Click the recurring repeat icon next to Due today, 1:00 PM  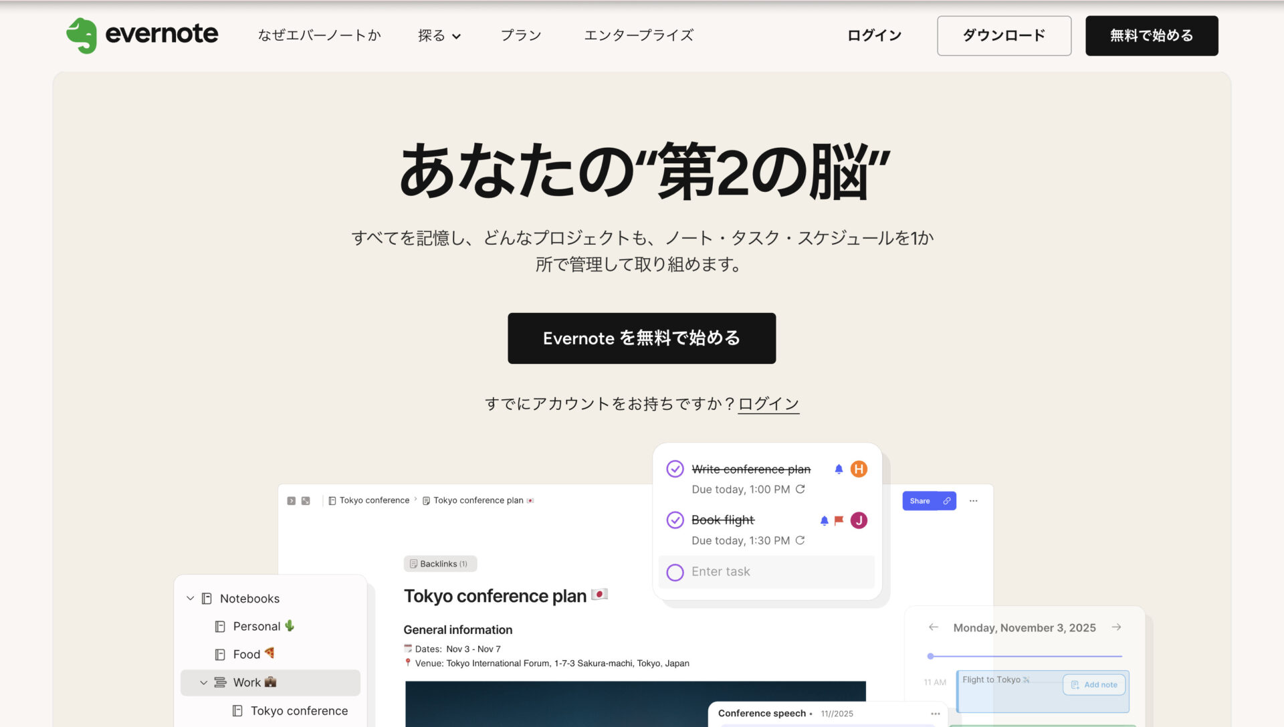pyautogui.click(x=800, y=489)
